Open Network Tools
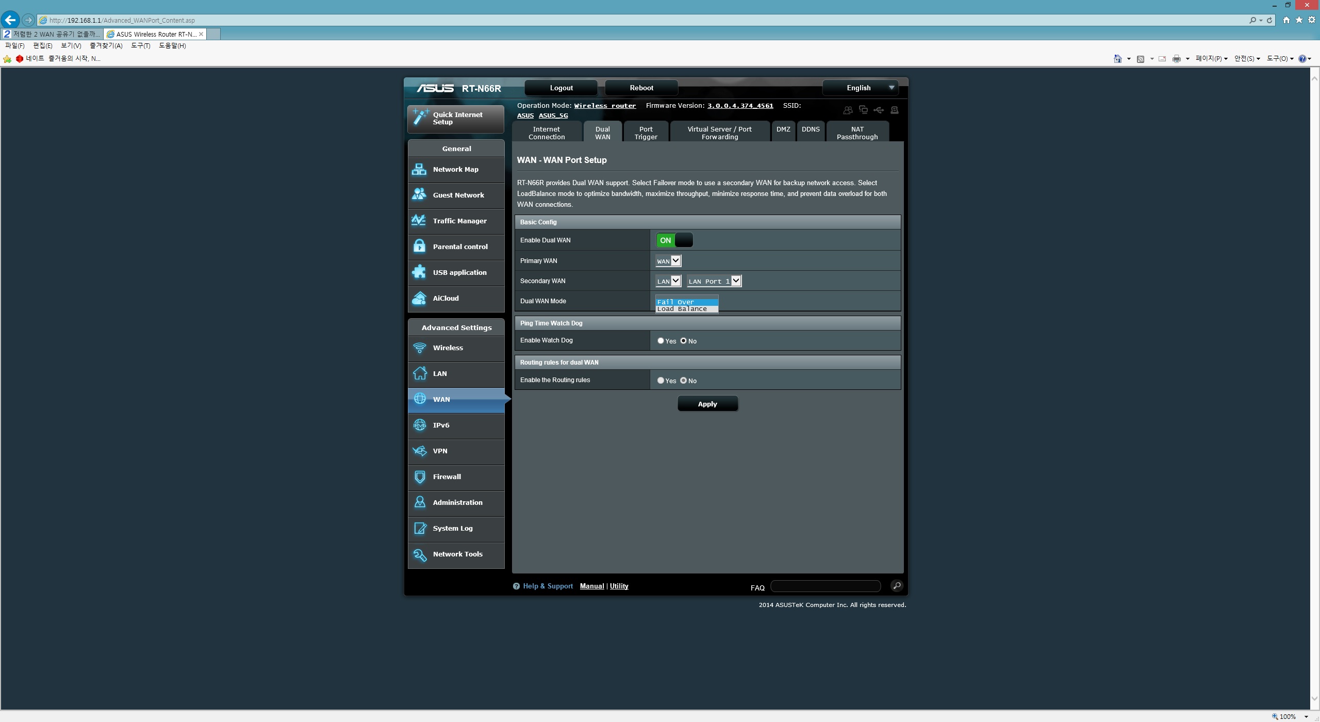The height and width of the screenshot is (722, 1320). click(x=456, y=554)
